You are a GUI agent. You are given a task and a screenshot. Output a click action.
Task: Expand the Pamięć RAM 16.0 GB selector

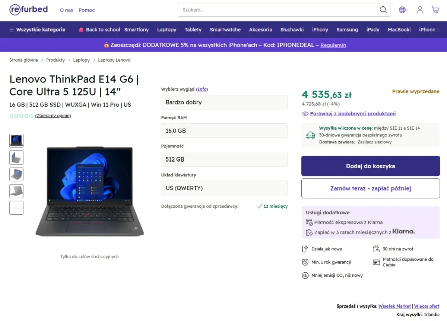pos(224,131)
